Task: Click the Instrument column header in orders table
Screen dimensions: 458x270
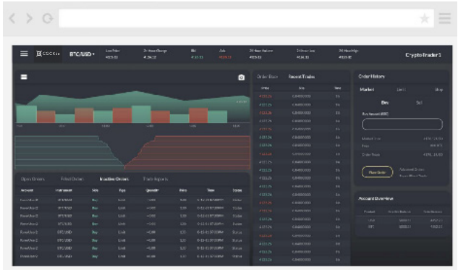Action: pyautogui.click(x=64, y=190)
